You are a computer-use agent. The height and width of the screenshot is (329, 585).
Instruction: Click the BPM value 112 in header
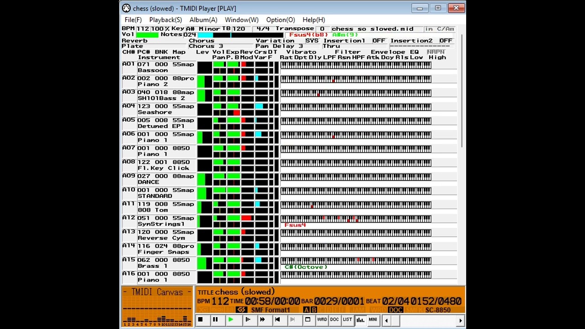tap(143, 29)
